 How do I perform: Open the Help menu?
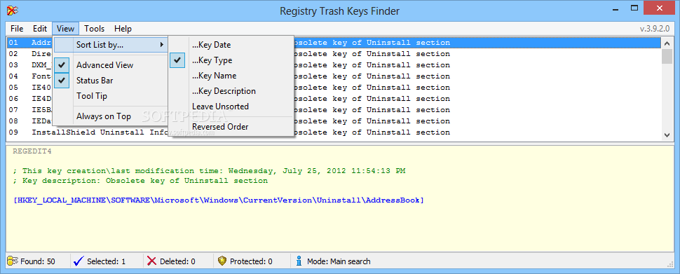pos(123,29)
